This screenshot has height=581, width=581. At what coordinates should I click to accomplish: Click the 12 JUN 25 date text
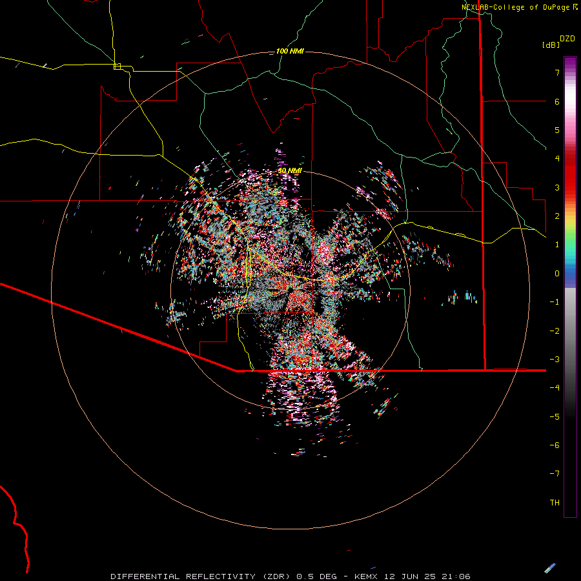pos(410,576)
